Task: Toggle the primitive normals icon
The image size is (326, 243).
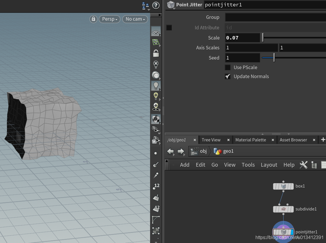Action: click(156, 197)
